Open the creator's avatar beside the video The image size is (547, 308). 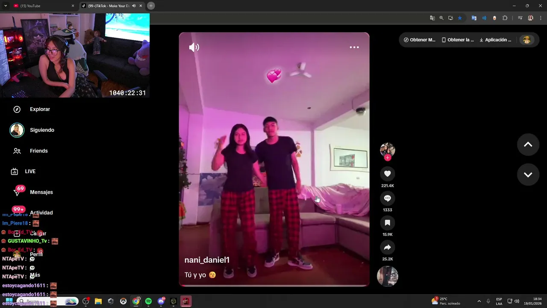point(388,150)
